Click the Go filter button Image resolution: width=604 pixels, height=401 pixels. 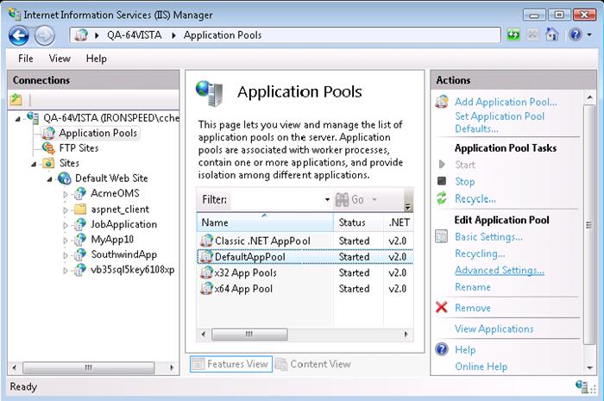coord(349,199)
